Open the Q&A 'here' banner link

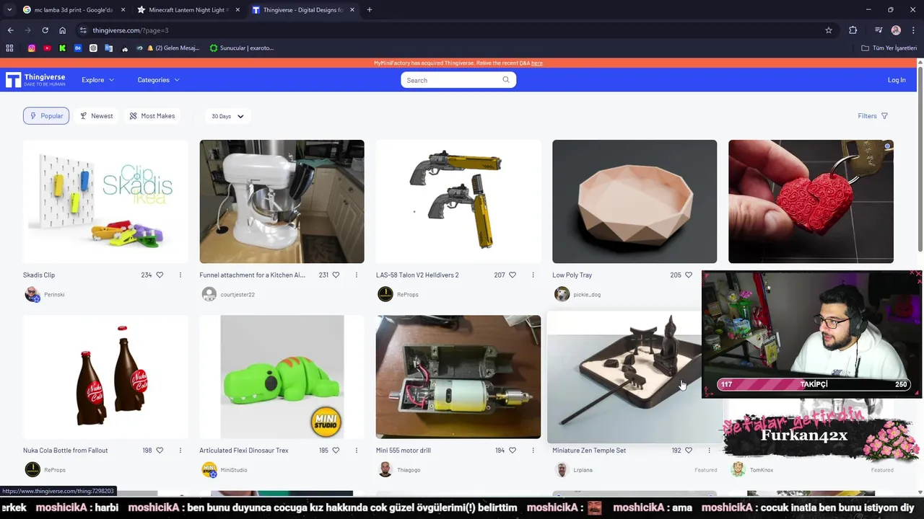click(537, 63)
